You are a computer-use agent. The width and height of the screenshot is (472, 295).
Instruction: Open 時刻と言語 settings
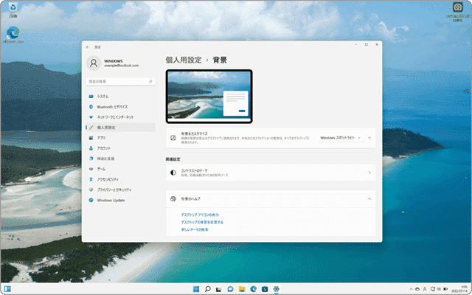(105, 159)
